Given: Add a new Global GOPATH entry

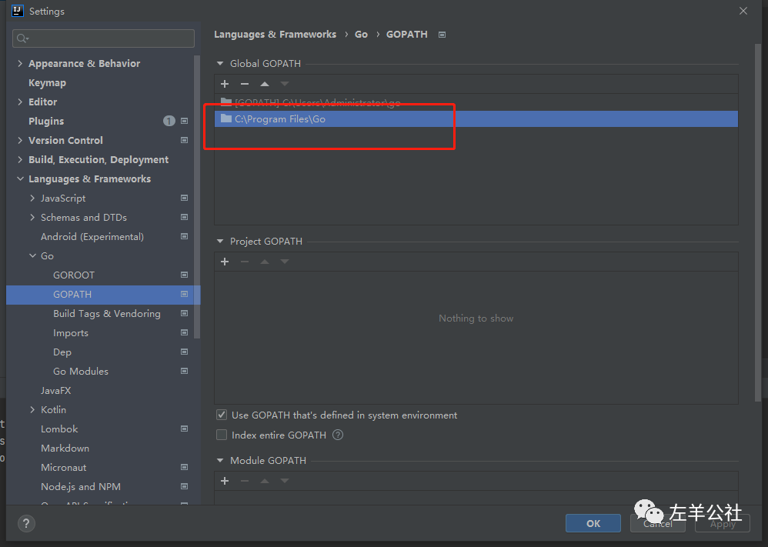Looking at the screenshot, I should [225, 84].
